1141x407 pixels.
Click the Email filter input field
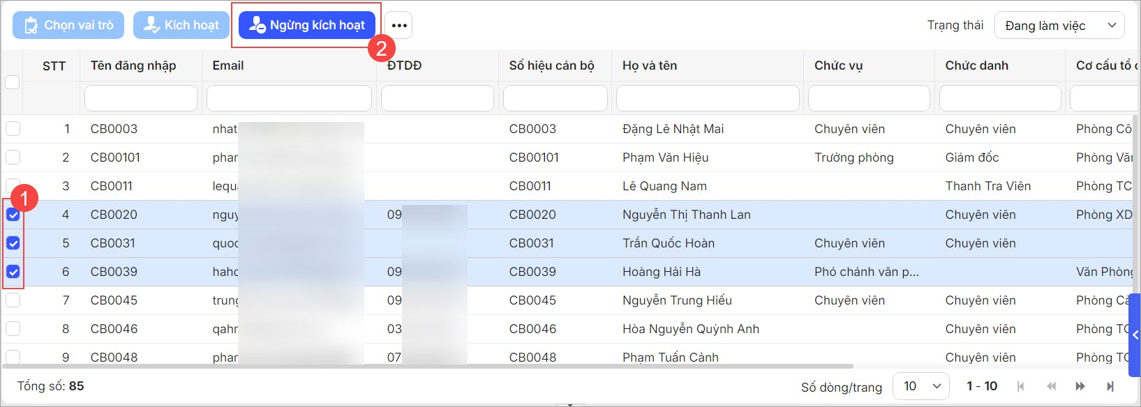[289, 98]
